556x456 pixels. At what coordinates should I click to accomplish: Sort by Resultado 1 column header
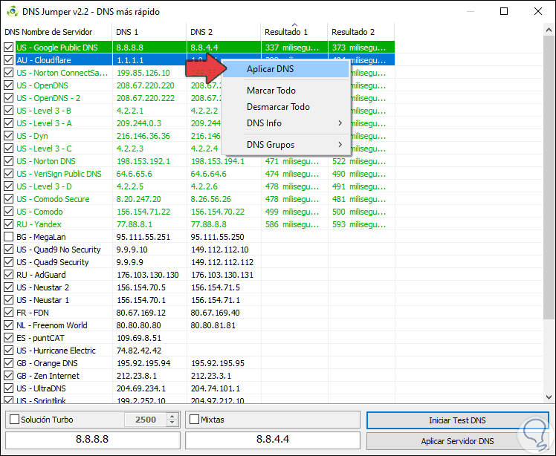294,32
